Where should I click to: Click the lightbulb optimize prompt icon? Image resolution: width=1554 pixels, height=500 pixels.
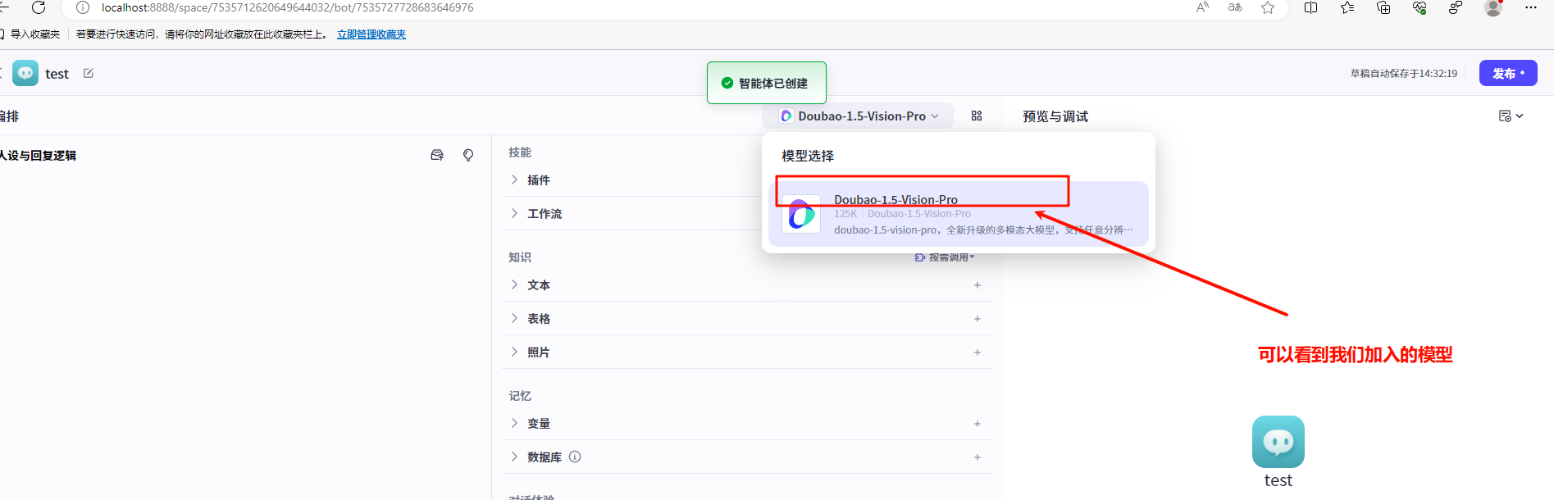point(468,155)
